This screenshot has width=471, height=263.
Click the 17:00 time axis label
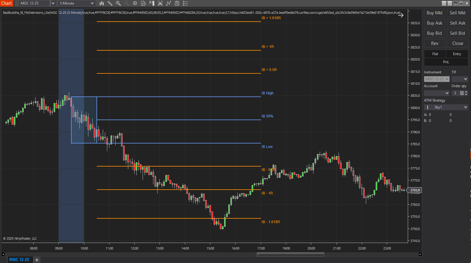[261, 248]
